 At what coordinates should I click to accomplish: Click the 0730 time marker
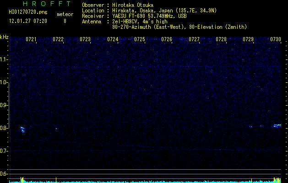pos(276,39)
